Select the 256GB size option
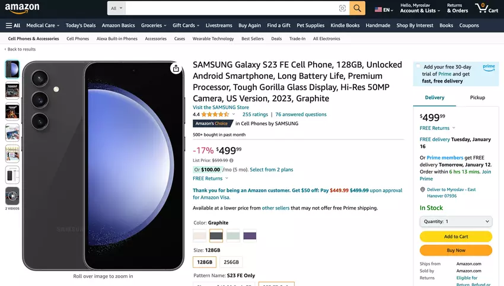The width and height of the screenshot is (504, 286). (230, 262)
